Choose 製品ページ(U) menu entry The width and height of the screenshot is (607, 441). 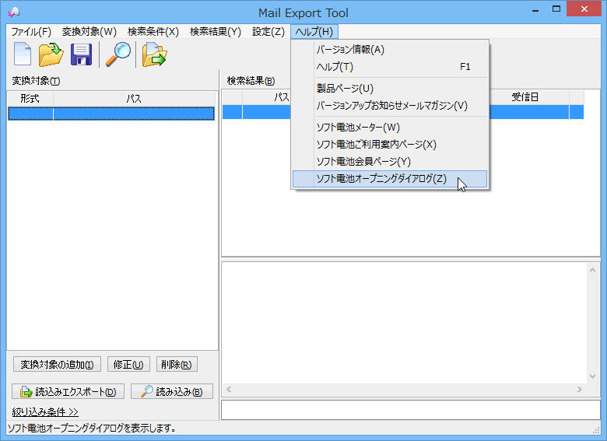point(345,89)
